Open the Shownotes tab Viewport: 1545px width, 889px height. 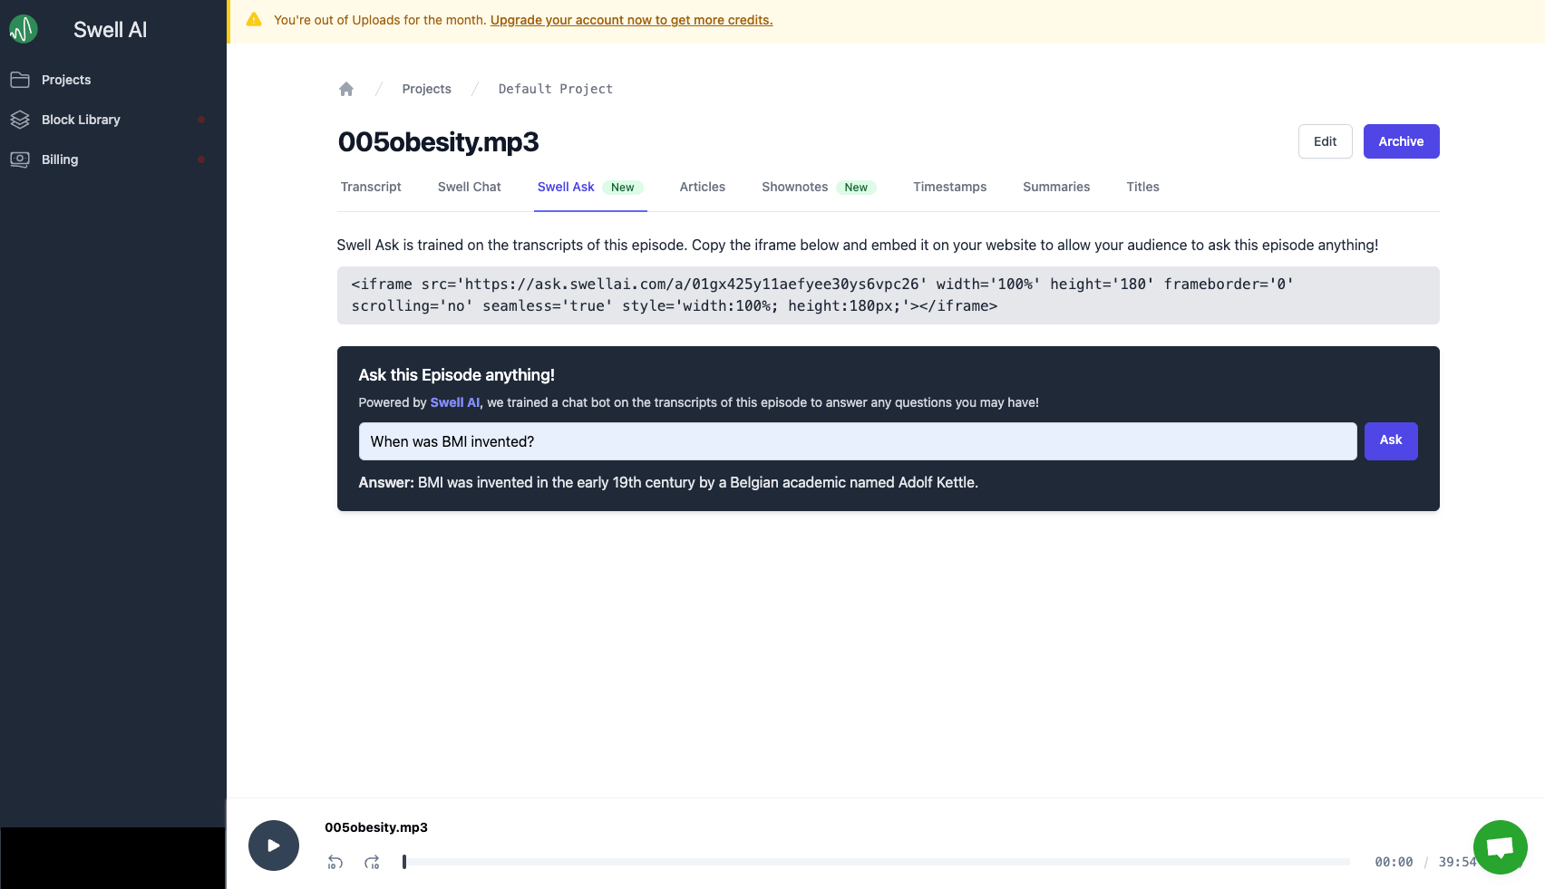(x=794, y=187)
